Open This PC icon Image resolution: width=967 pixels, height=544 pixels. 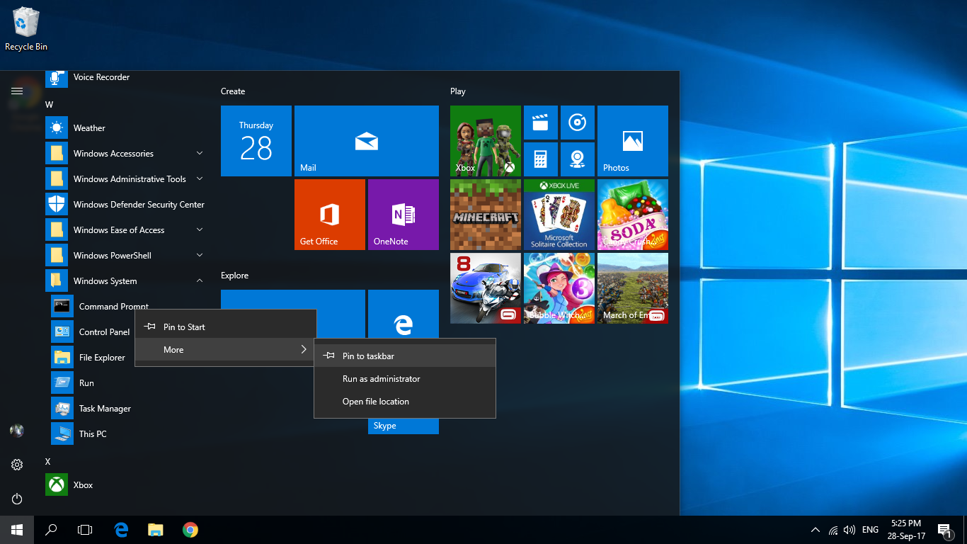tap(62, 433)
